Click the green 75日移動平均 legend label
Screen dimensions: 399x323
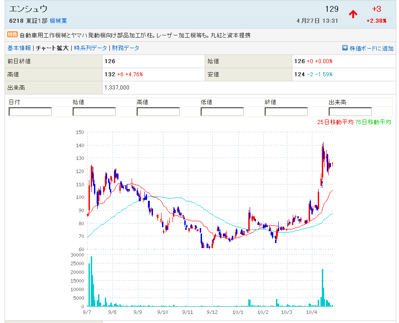pyautogui.click(x=373, y=122)
